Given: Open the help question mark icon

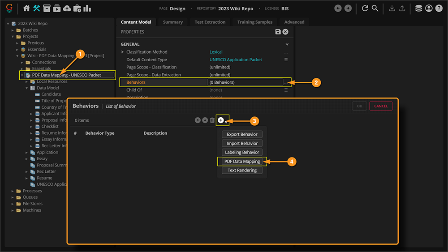Looking at the screenshot, I should tap(439, 9).
